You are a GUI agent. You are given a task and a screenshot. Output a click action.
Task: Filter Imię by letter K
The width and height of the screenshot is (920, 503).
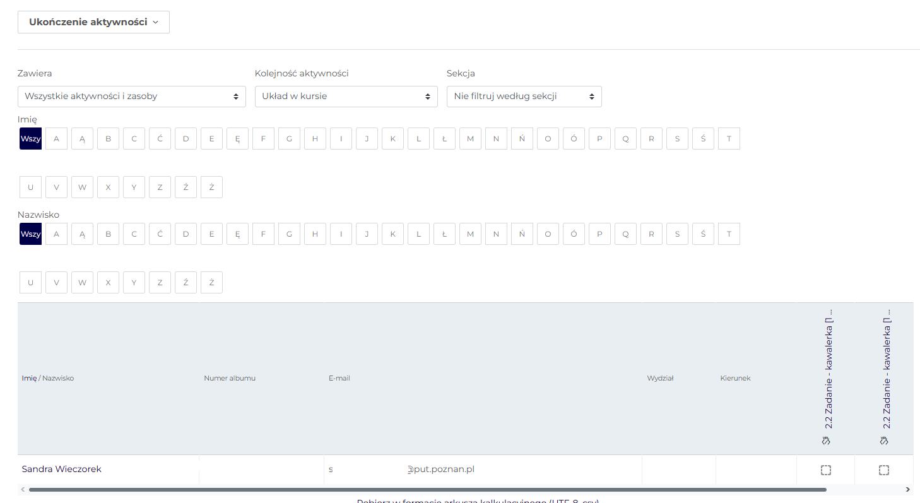click(x=392, y=138)
